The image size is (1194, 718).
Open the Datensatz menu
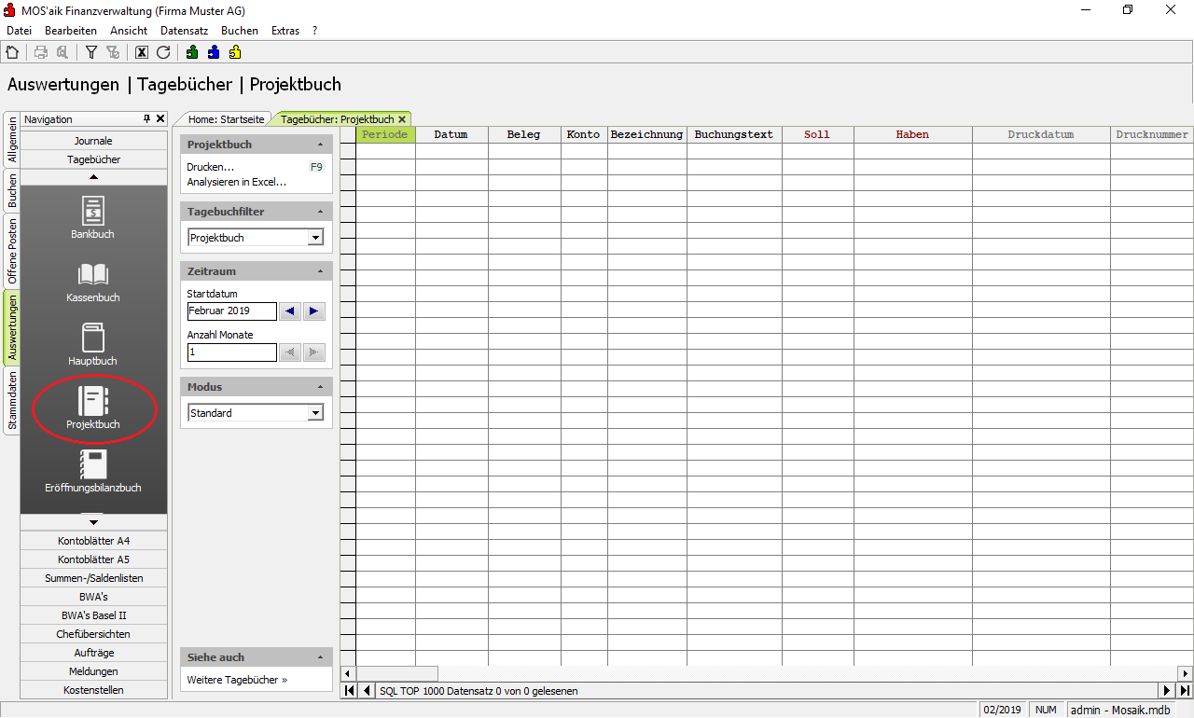(x=184, y=31)
